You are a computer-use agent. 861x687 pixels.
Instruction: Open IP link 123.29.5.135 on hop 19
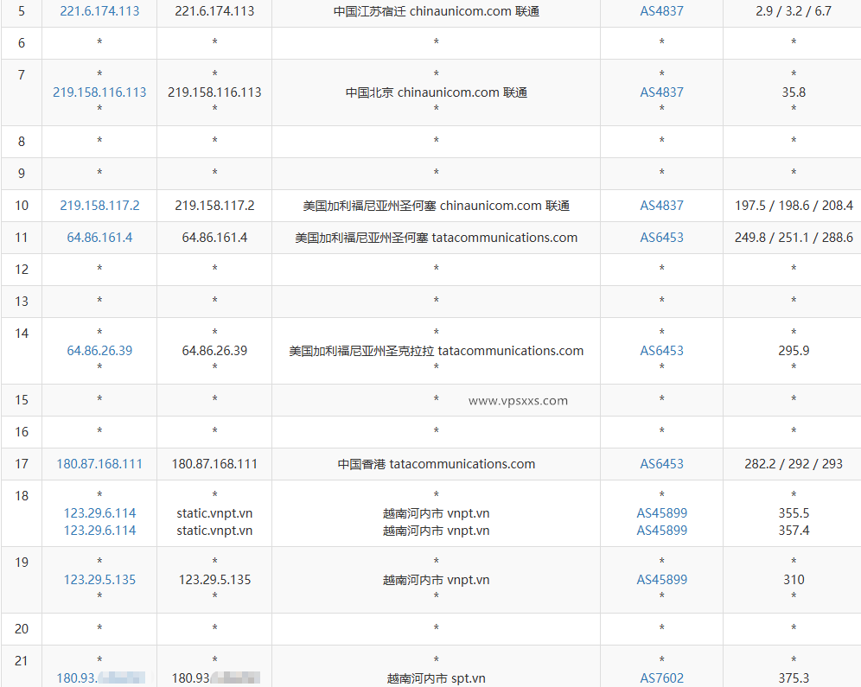click(x=99, y=580)
